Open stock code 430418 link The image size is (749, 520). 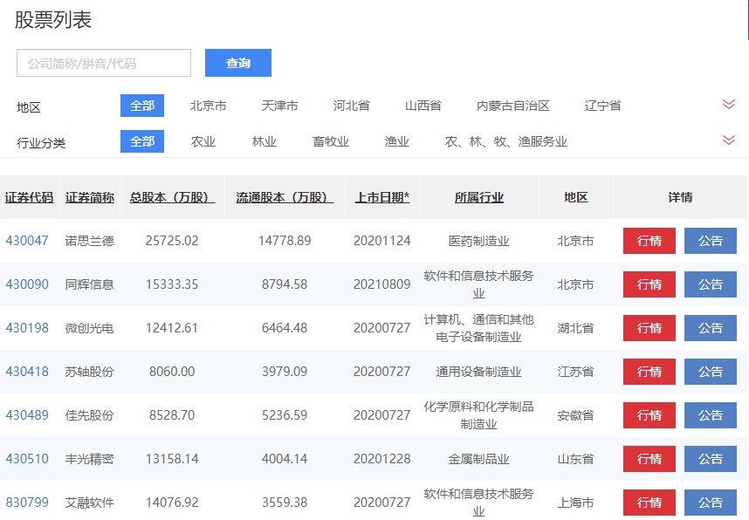pyautogui.click(x=27, y=372)
